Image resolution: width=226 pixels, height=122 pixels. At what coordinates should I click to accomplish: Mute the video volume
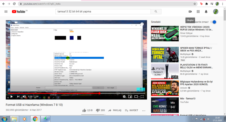24,96
